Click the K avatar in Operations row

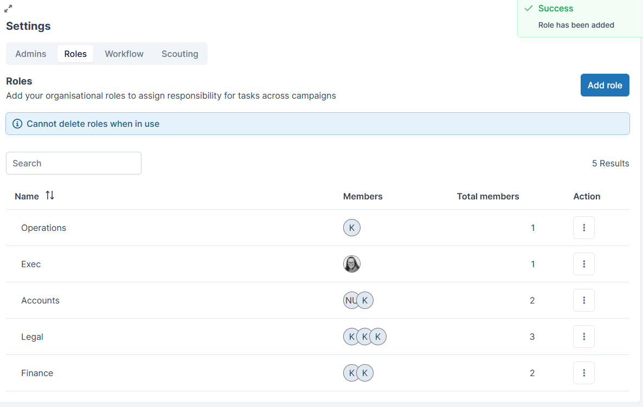pos(352,228)
